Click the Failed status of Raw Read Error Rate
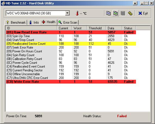 (129, 32)
